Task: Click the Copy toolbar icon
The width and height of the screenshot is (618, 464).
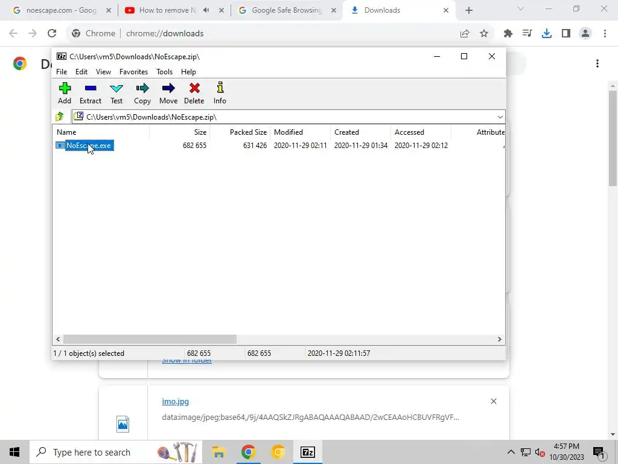Action: (142, 93)
